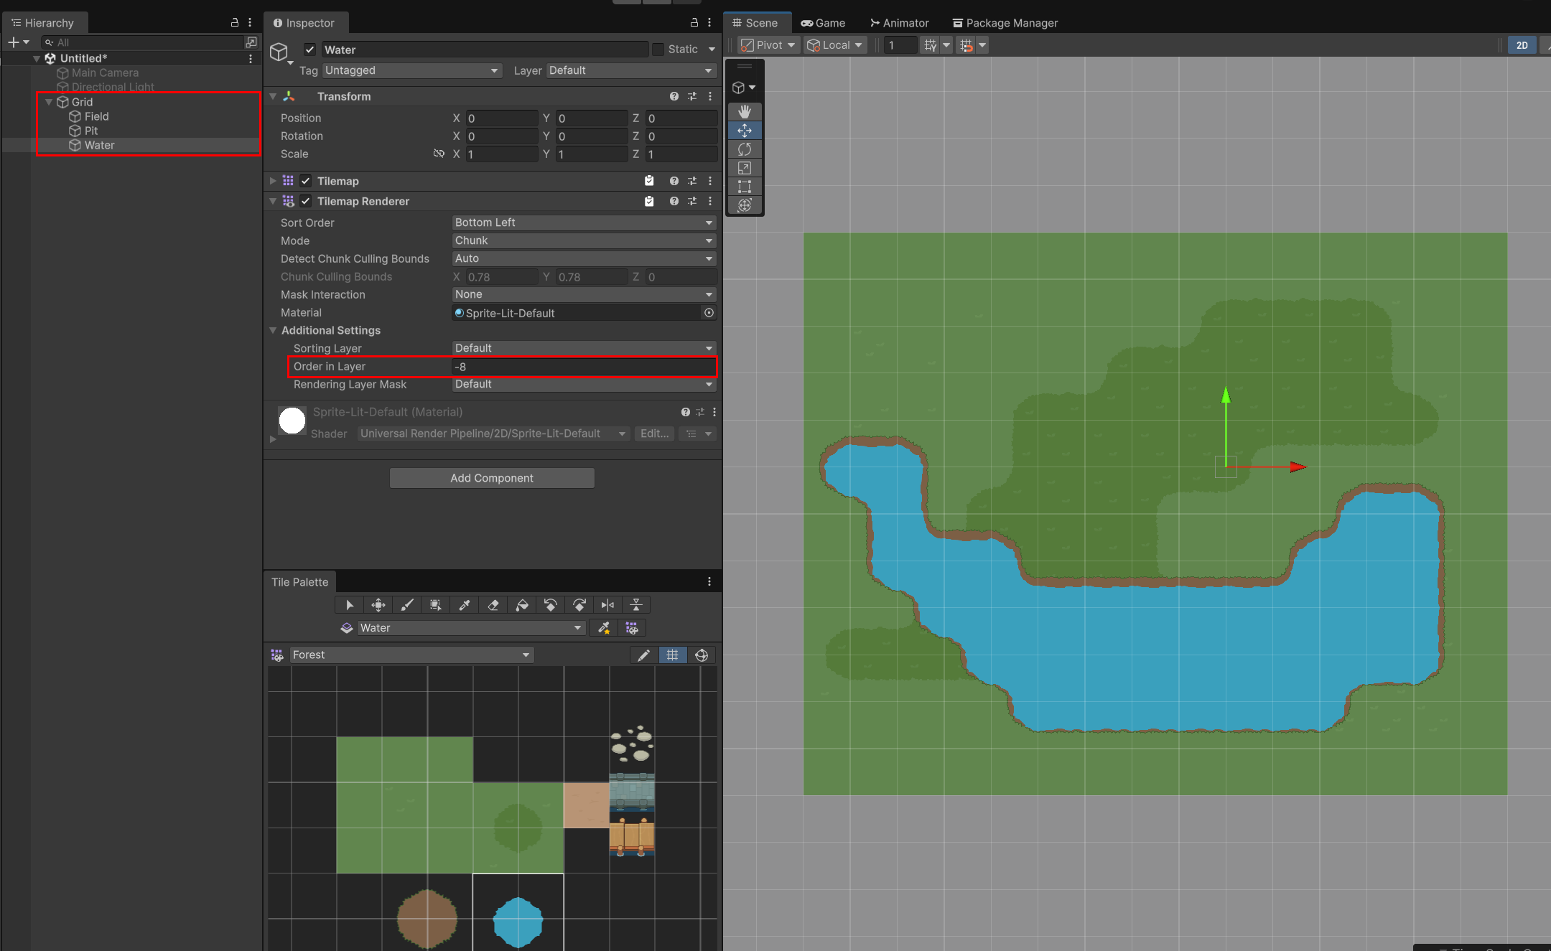This screenshot has width=1551, height=951.
Task: Activate the Hand view tool in Scene
Action: click(745, 111)
